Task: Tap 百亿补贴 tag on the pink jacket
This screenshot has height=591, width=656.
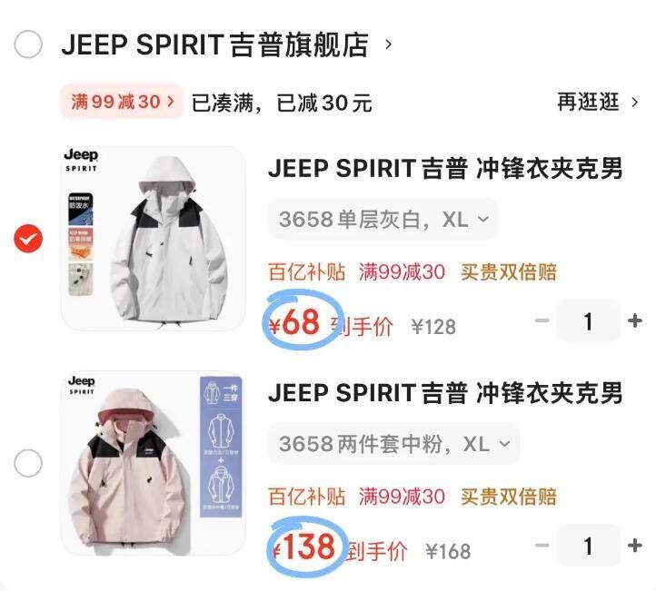Action: tap(307, 497)
